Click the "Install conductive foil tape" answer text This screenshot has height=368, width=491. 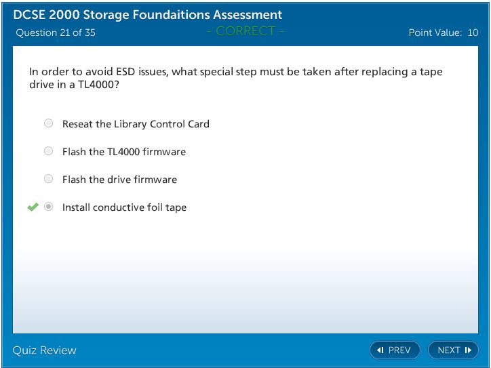pos(124,207)
